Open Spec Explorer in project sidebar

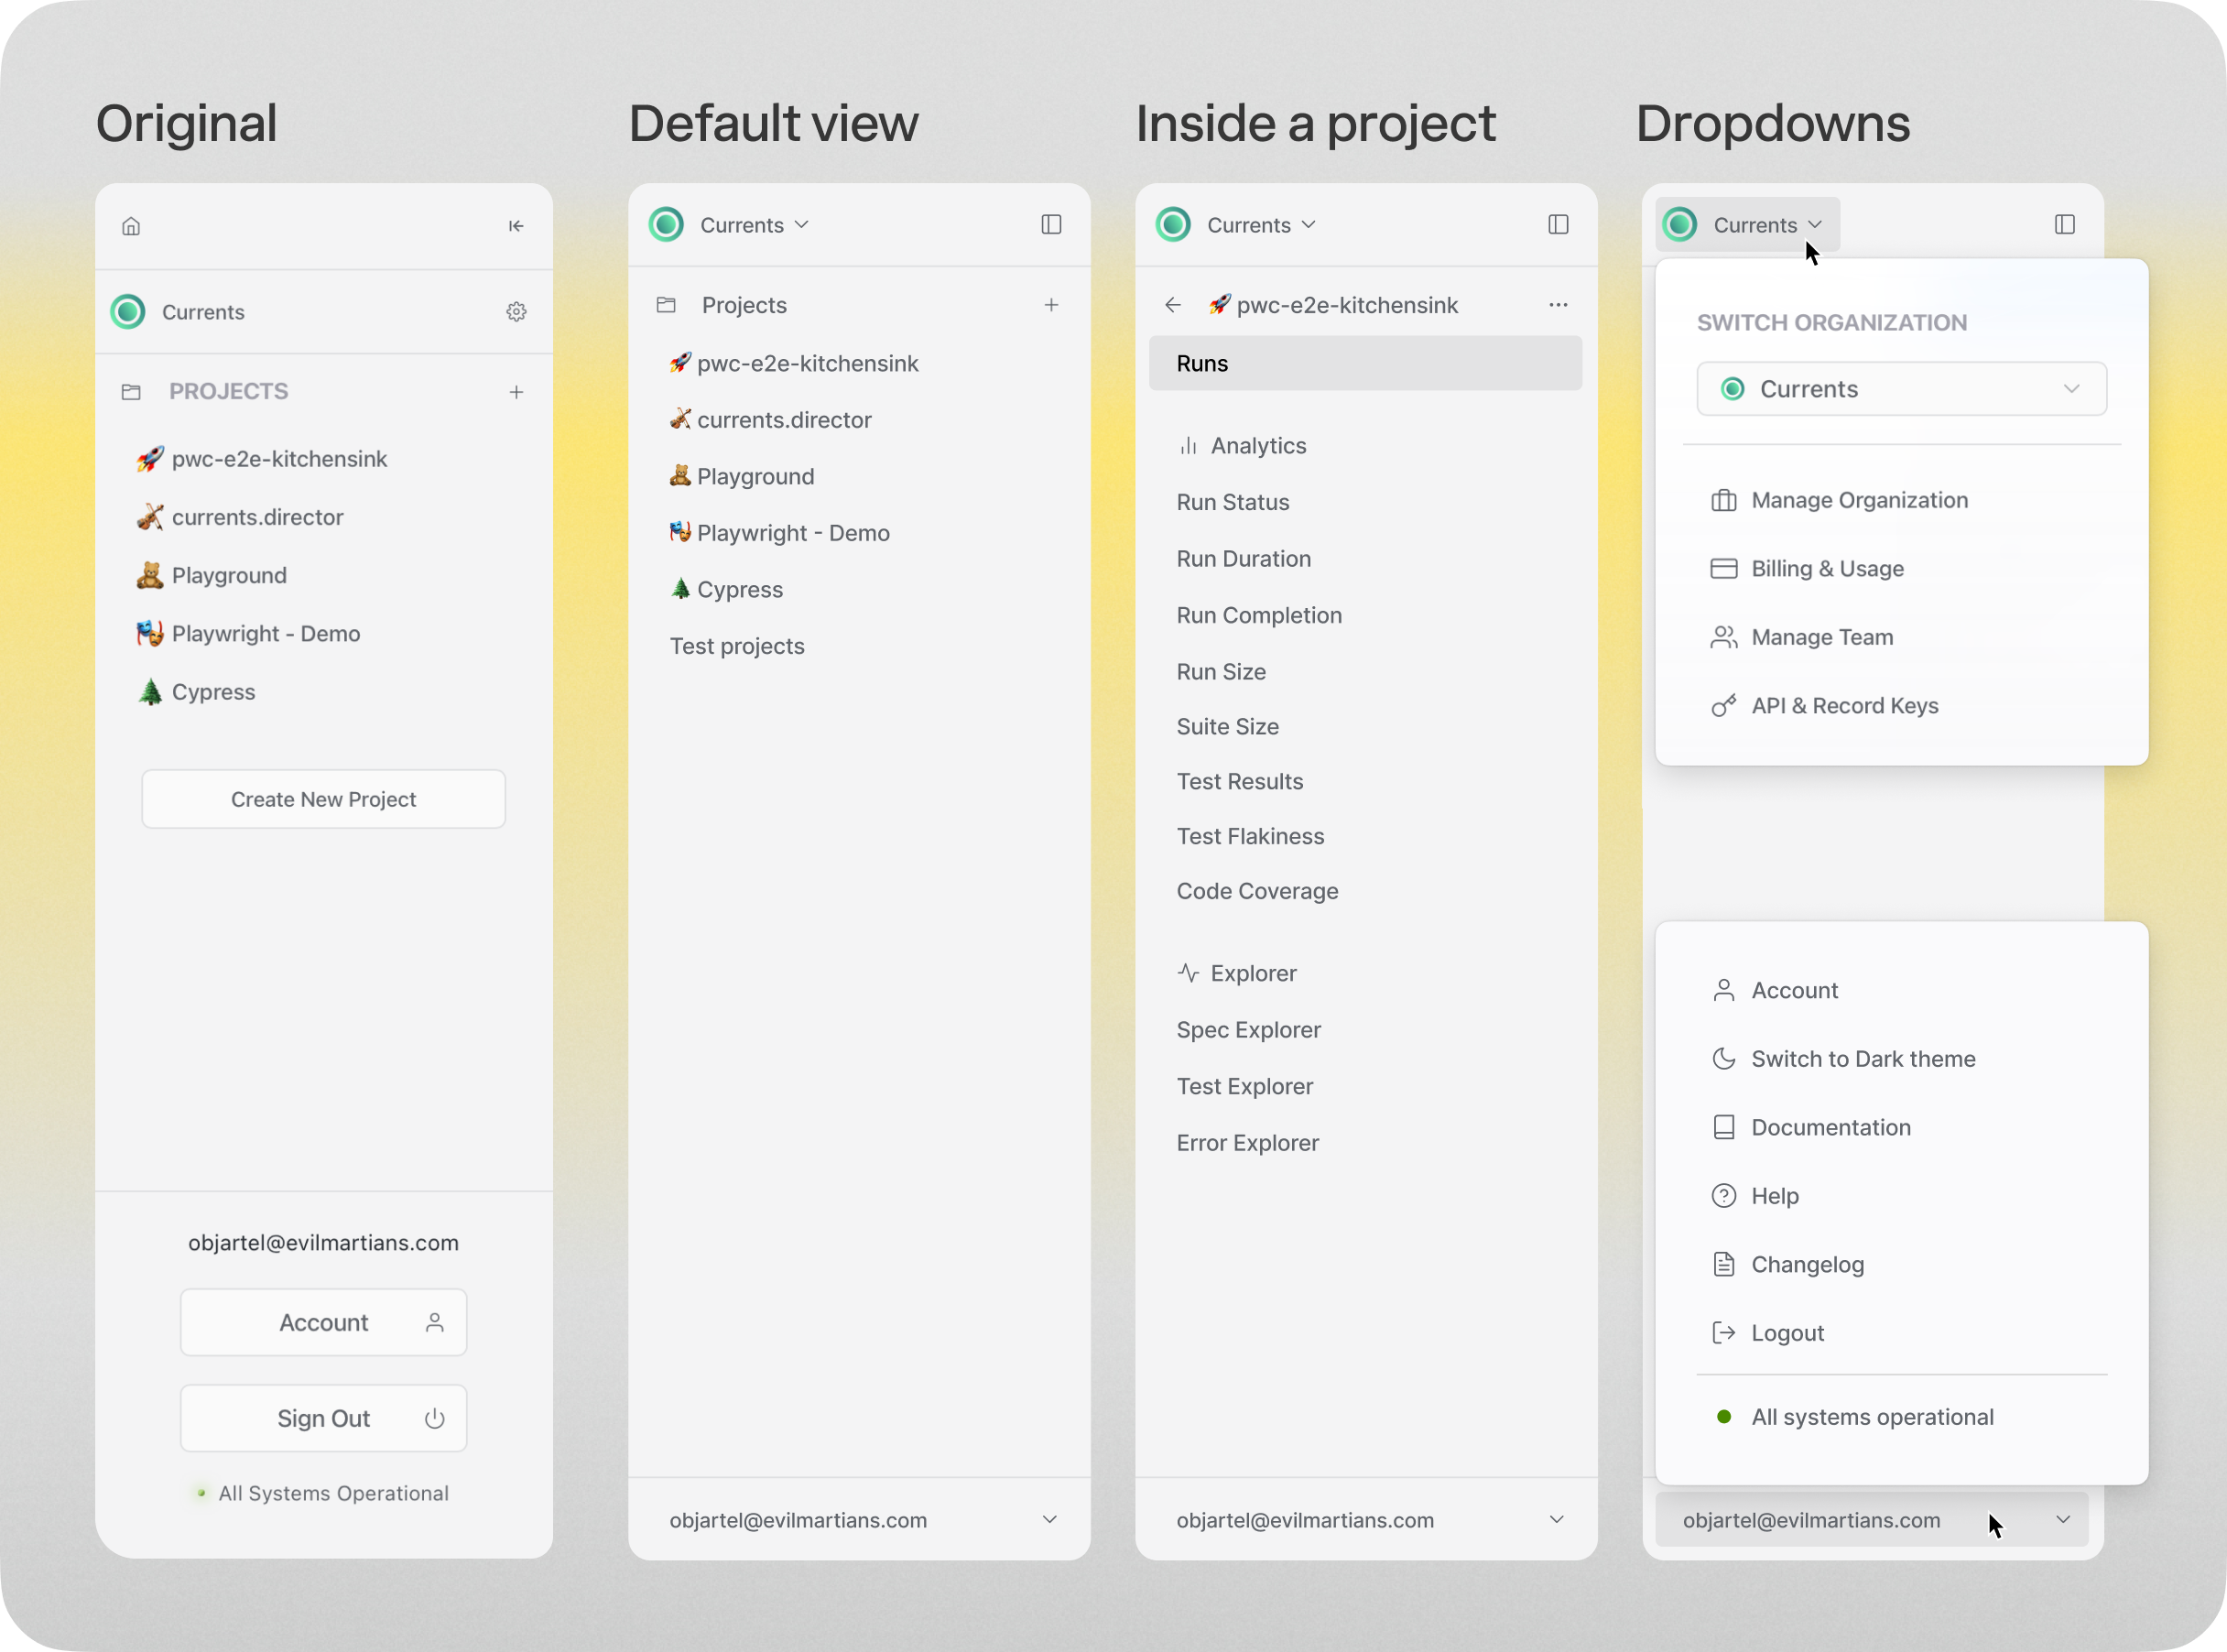click(x=1248, y=1030)
